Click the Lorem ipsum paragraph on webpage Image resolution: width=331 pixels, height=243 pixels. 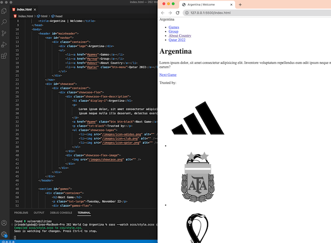click(x=245, y=65)
